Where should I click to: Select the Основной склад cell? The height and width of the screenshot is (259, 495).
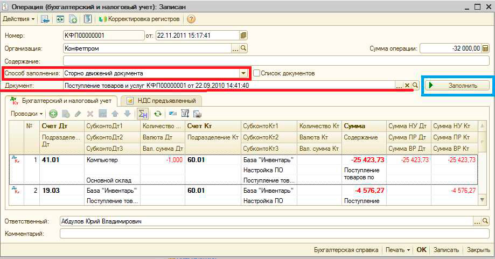[x=112, y=180]
